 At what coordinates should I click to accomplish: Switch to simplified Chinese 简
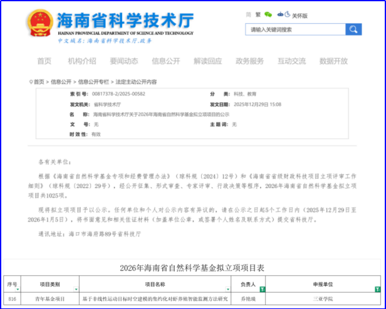249,14
